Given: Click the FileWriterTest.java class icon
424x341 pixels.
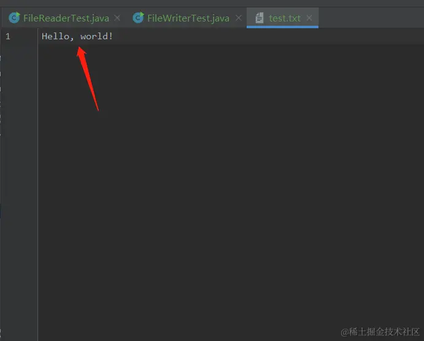Looking at the screenshot, I should [138, 18].
